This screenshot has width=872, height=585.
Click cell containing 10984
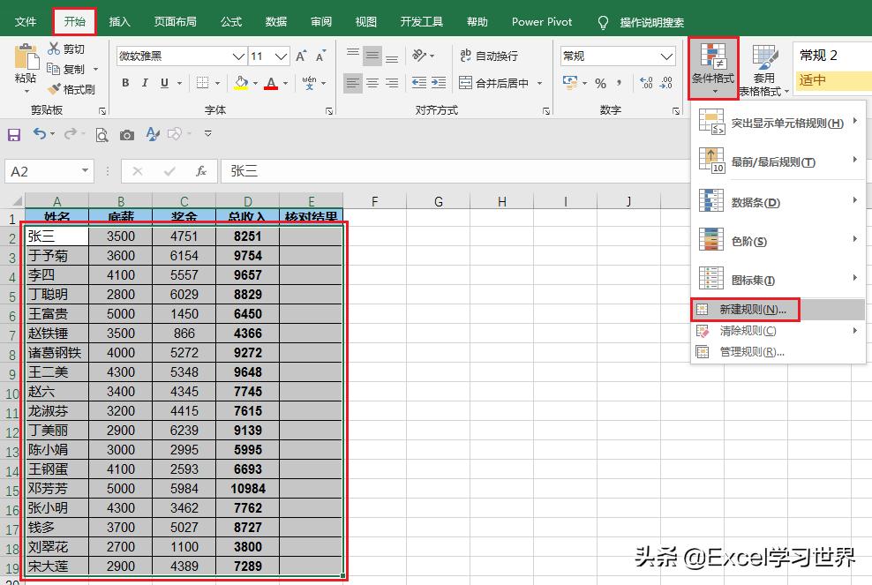[x=247, y=488]
